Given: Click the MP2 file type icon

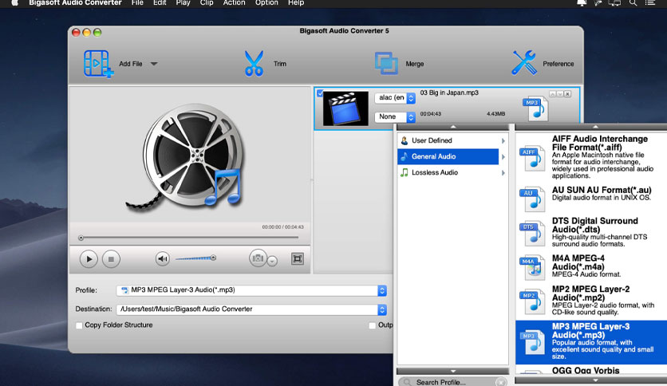Looking at the screenshot, I should (531, 301).
